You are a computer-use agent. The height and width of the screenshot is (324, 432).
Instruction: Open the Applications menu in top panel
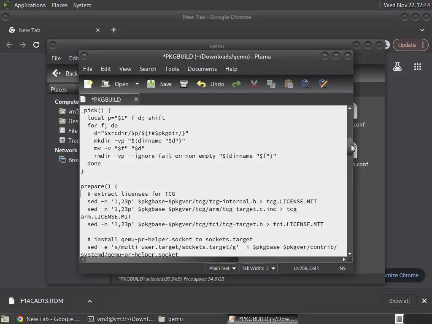tap(30, 5)
